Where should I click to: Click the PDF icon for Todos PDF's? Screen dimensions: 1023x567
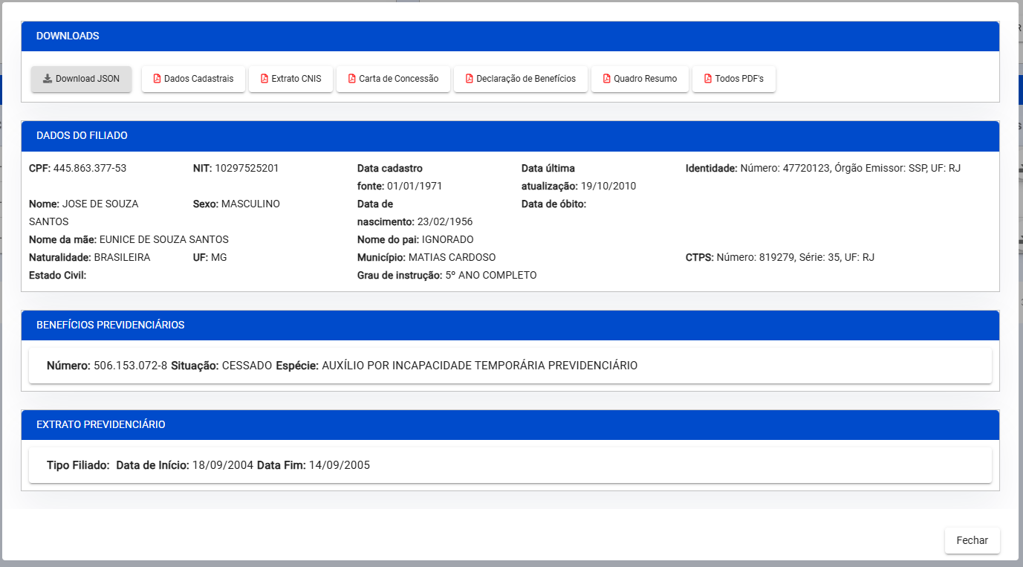click(x=707, y=79)
